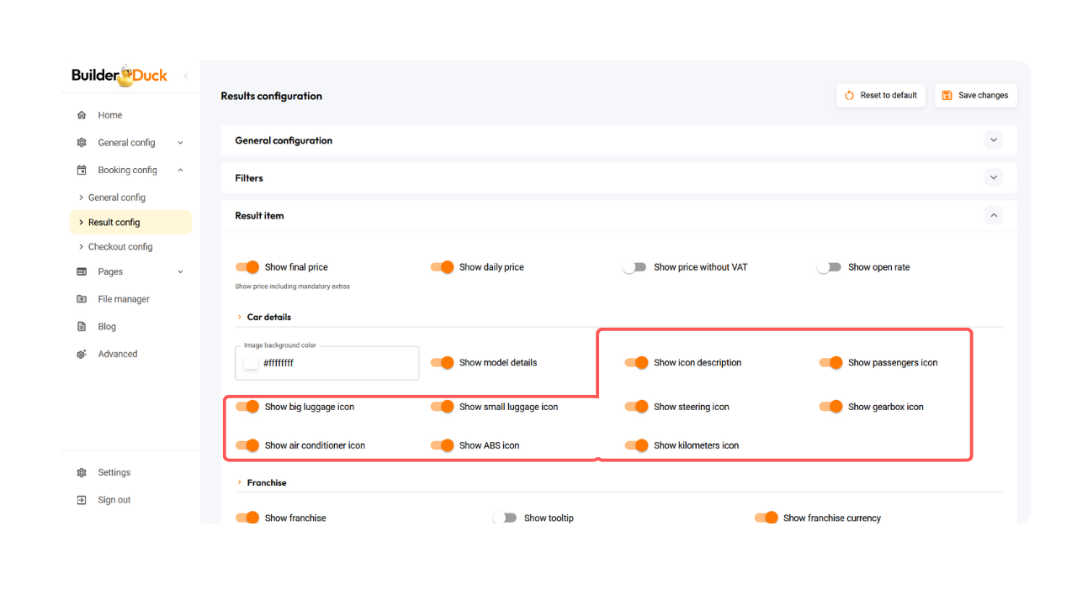Screen dimensions: 1077x605
Task: Open Checkout config in sidebar
Action: tap(120, 247)
